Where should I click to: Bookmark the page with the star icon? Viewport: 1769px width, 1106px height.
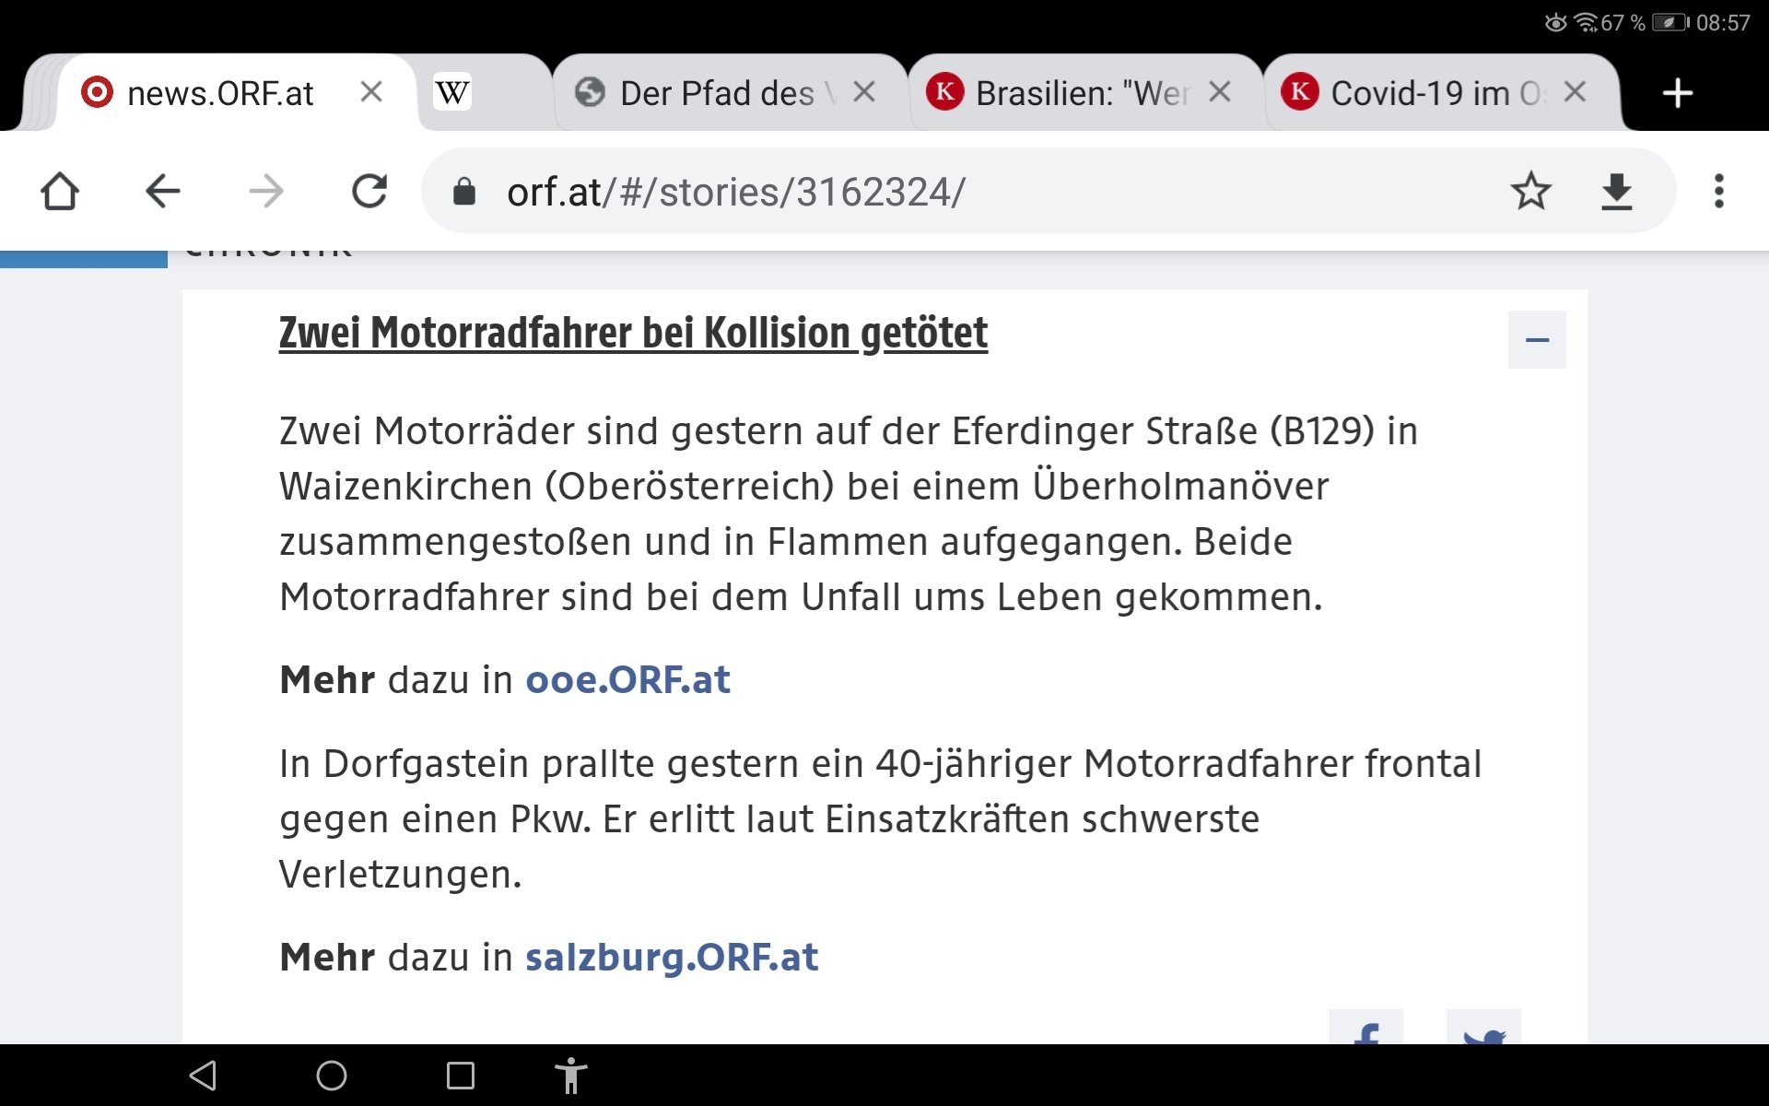pyautogui.click(x=1530, y=192)
